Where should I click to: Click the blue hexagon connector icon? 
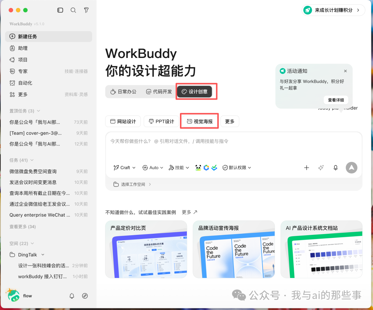point(206,168)
